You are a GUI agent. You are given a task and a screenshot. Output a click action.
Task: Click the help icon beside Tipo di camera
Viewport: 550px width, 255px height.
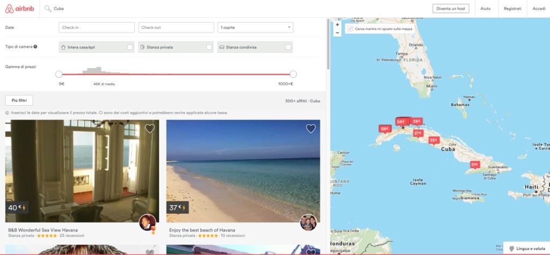[35, 47]
